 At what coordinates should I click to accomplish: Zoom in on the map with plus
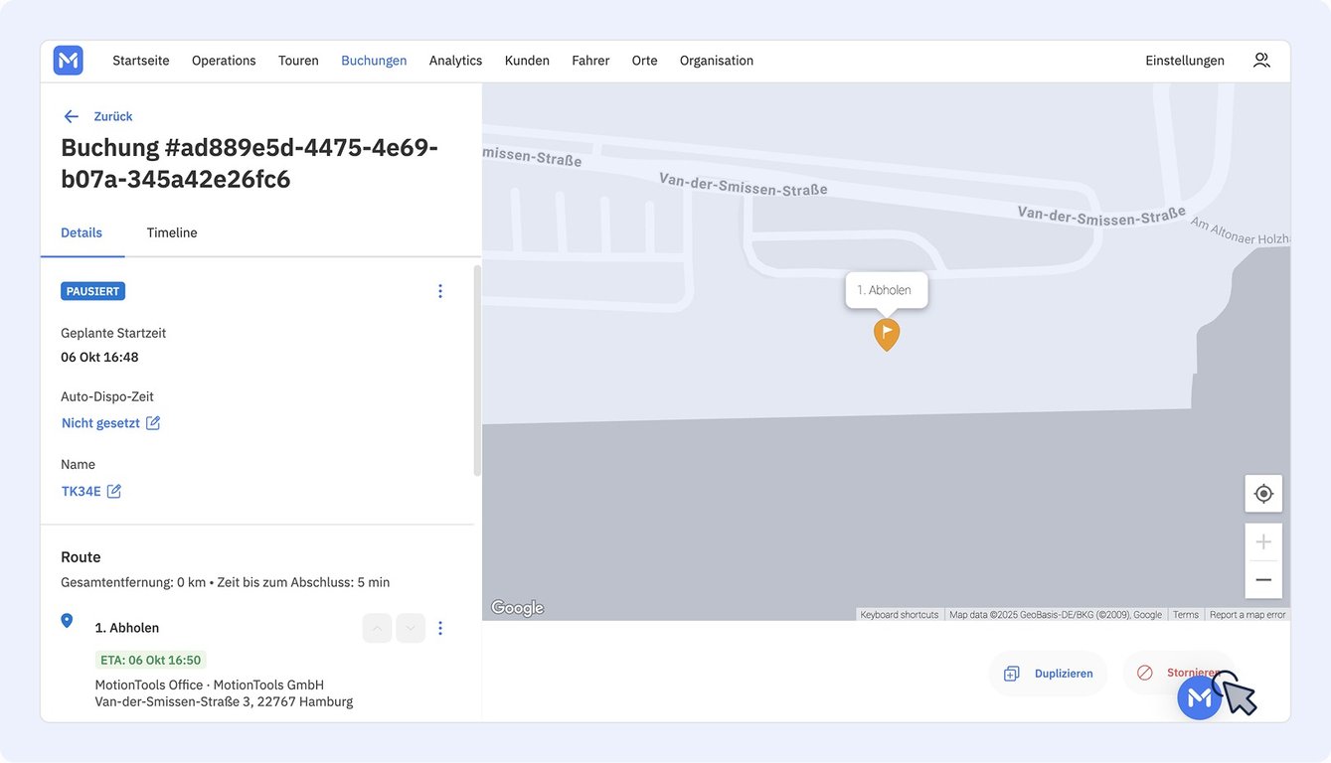pyautogui.click(x=1263, y=542)
